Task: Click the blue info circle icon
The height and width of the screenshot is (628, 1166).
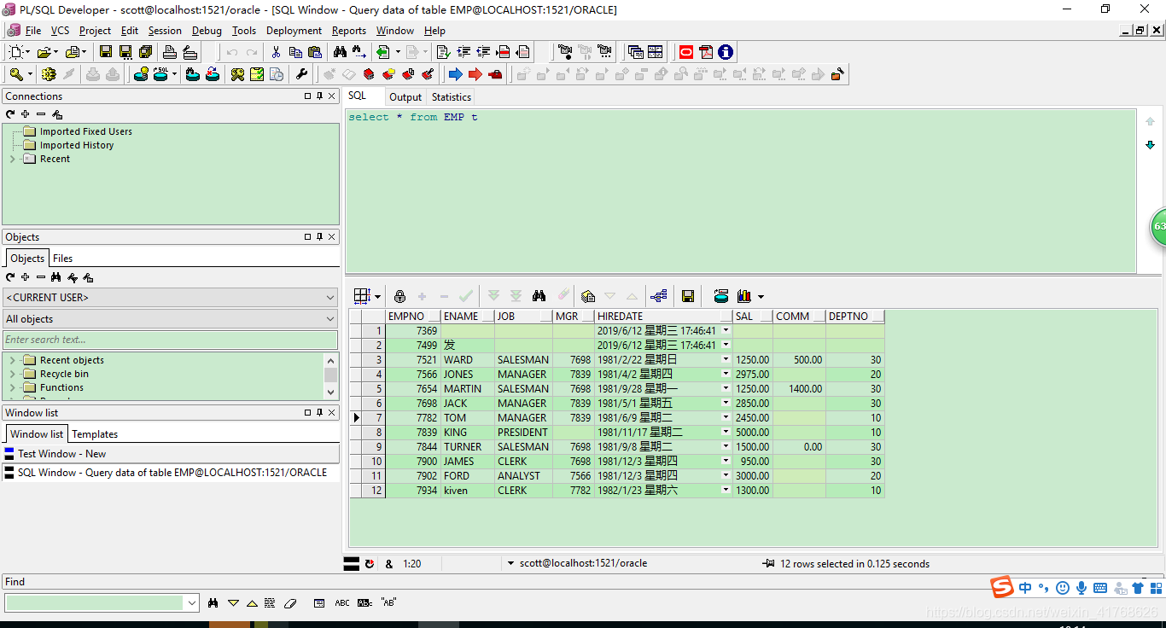Action: 726,52
